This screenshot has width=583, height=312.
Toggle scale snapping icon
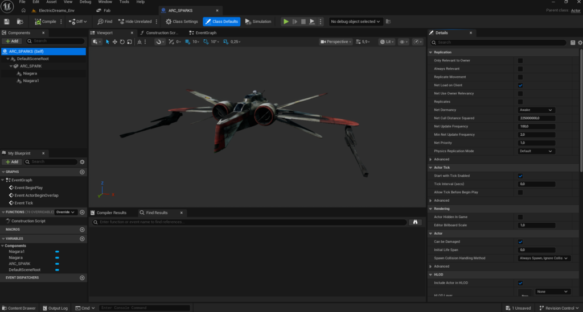coord(225,42)
